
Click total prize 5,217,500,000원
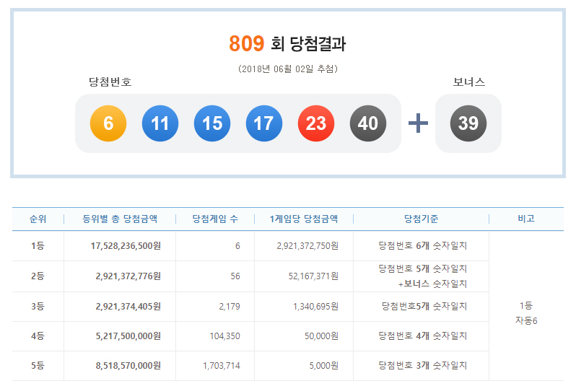click(128, 336)
